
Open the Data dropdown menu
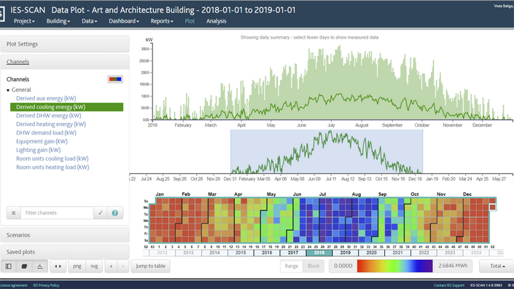click(89, 21)
